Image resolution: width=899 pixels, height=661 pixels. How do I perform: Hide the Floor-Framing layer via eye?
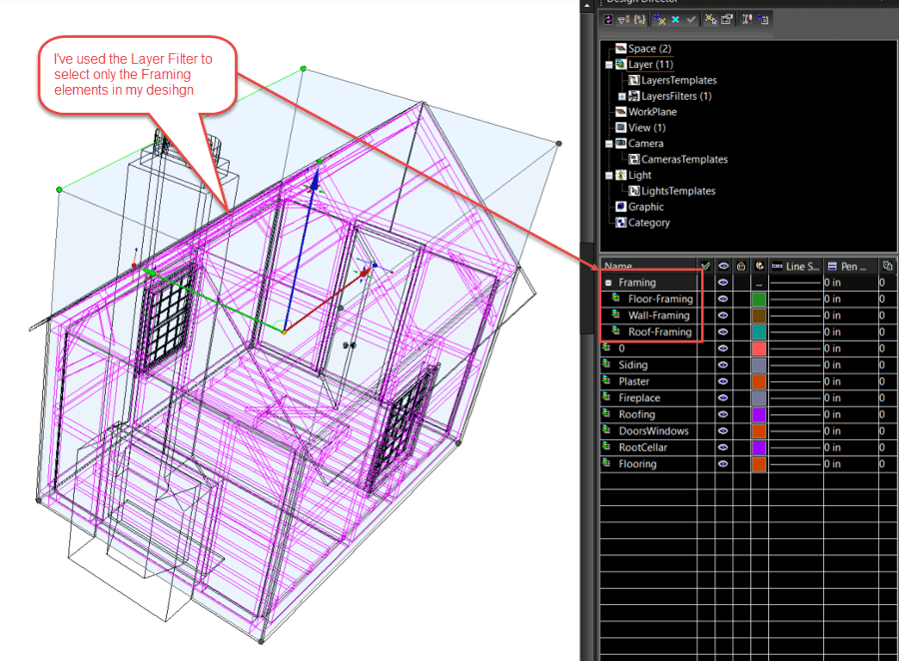tap(723, 299)
